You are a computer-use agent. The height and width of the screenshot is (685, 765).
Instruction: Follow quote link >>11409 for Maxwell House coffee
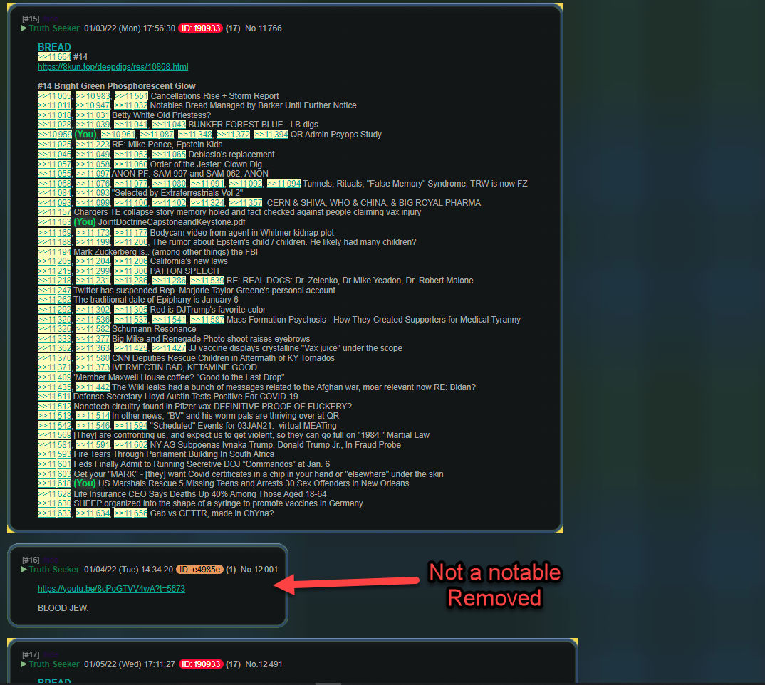click(55, 377)
